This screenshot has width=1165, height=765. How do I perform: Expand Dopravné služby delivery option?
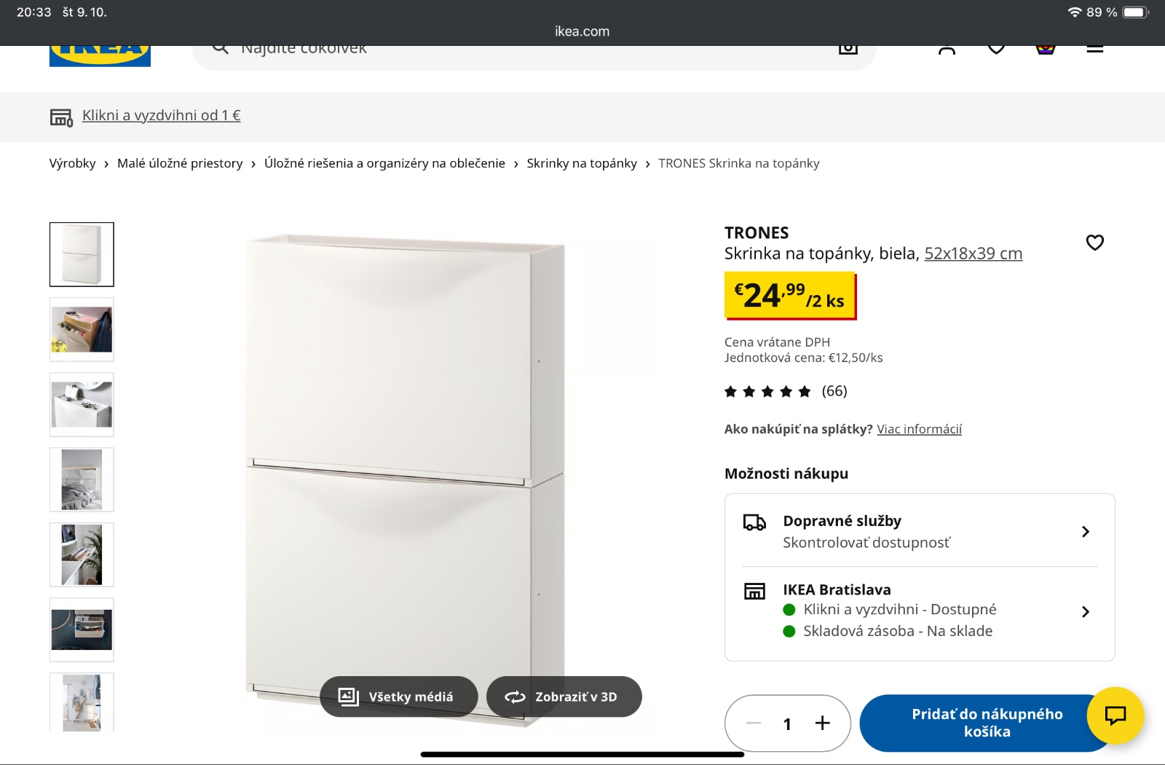(919, 531)
